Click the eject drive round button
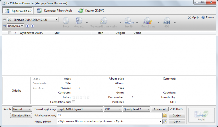218x127 pixels. (27, 26)
